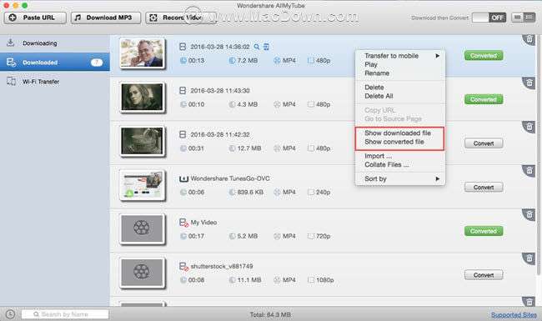This screenshot has height=321, width=542.
Task: Expand the Transfer to mobile submenu
Action: (x=400, y=56)
